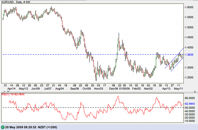The width and height of the screenshot is (198, 130).
Task: Click the day label 27 on the date axis
Action: pos(172,86)
